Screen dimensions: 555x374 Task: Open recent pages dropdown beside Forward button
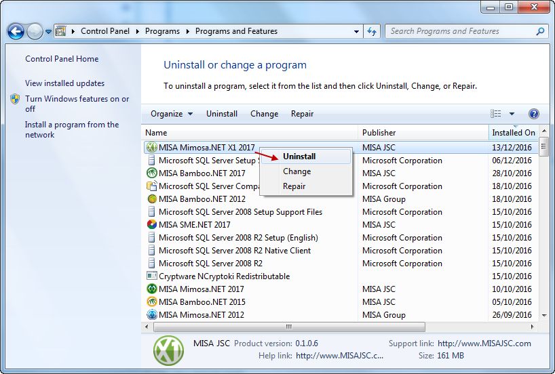tap(48, 32)
